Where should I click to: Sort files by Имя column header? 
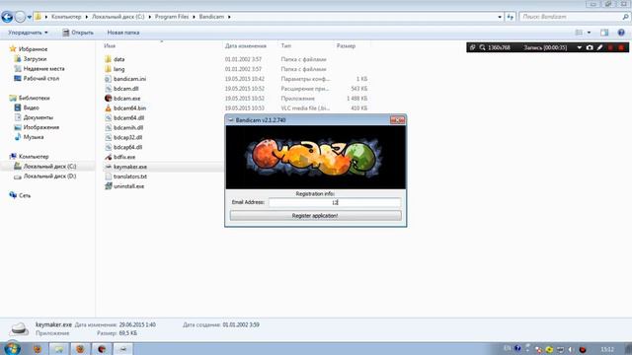[110, 46]
